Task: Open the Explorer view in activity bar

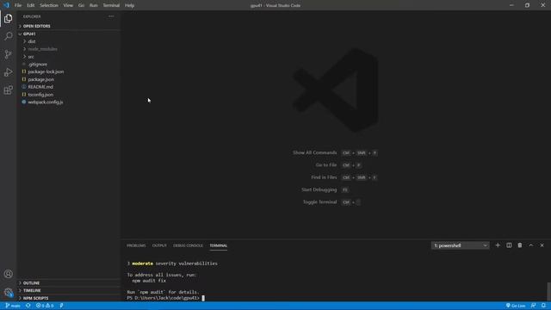Action: (x=8, y=18)
